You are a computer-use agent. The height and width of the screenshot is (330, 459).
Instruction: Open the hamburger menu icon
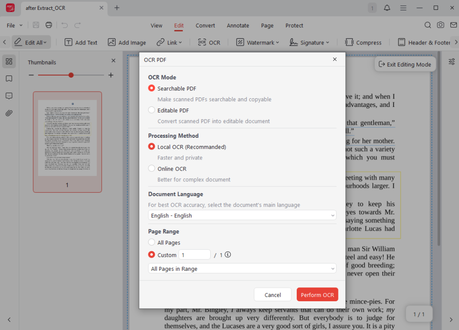(x=403, y=8)
